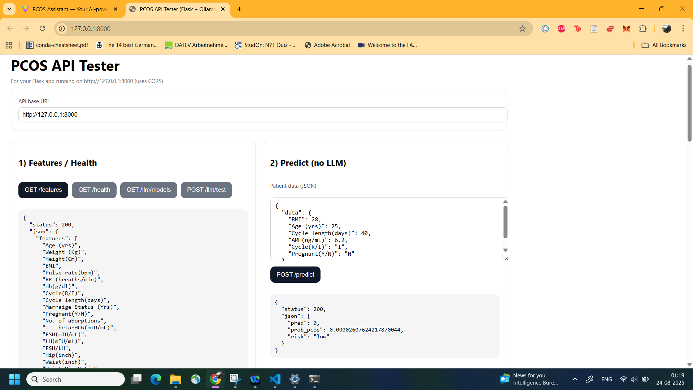Click the API base URL field

click(x=262, y=115)
